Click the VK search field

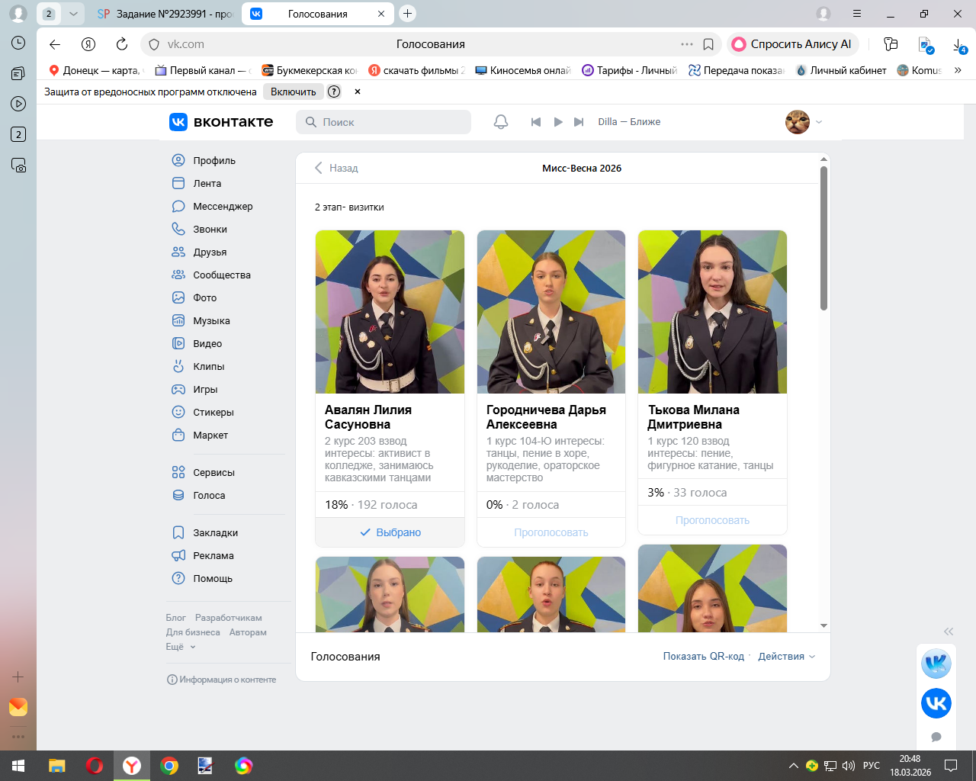[x=384, y=122]
